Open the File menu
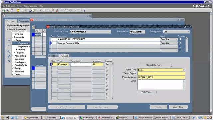Screen dimensions: 213x120 (x=3, y=6)
